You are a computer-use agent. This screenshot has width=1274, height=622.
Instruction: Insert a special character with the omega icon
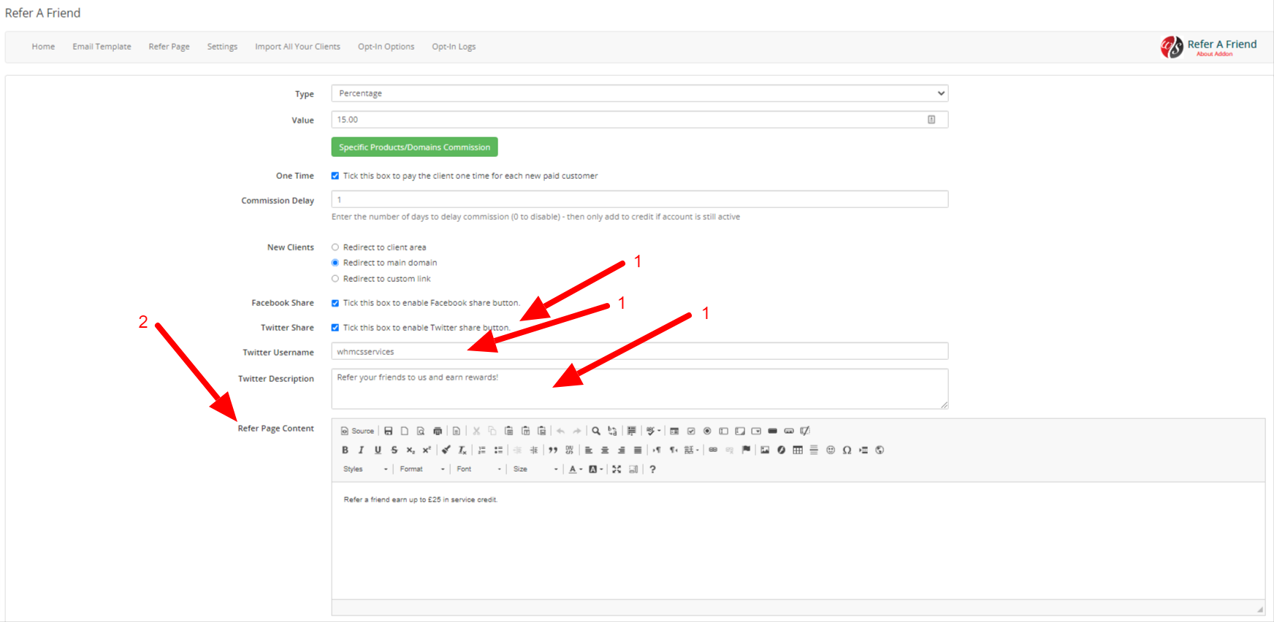(x=847, y=450)
